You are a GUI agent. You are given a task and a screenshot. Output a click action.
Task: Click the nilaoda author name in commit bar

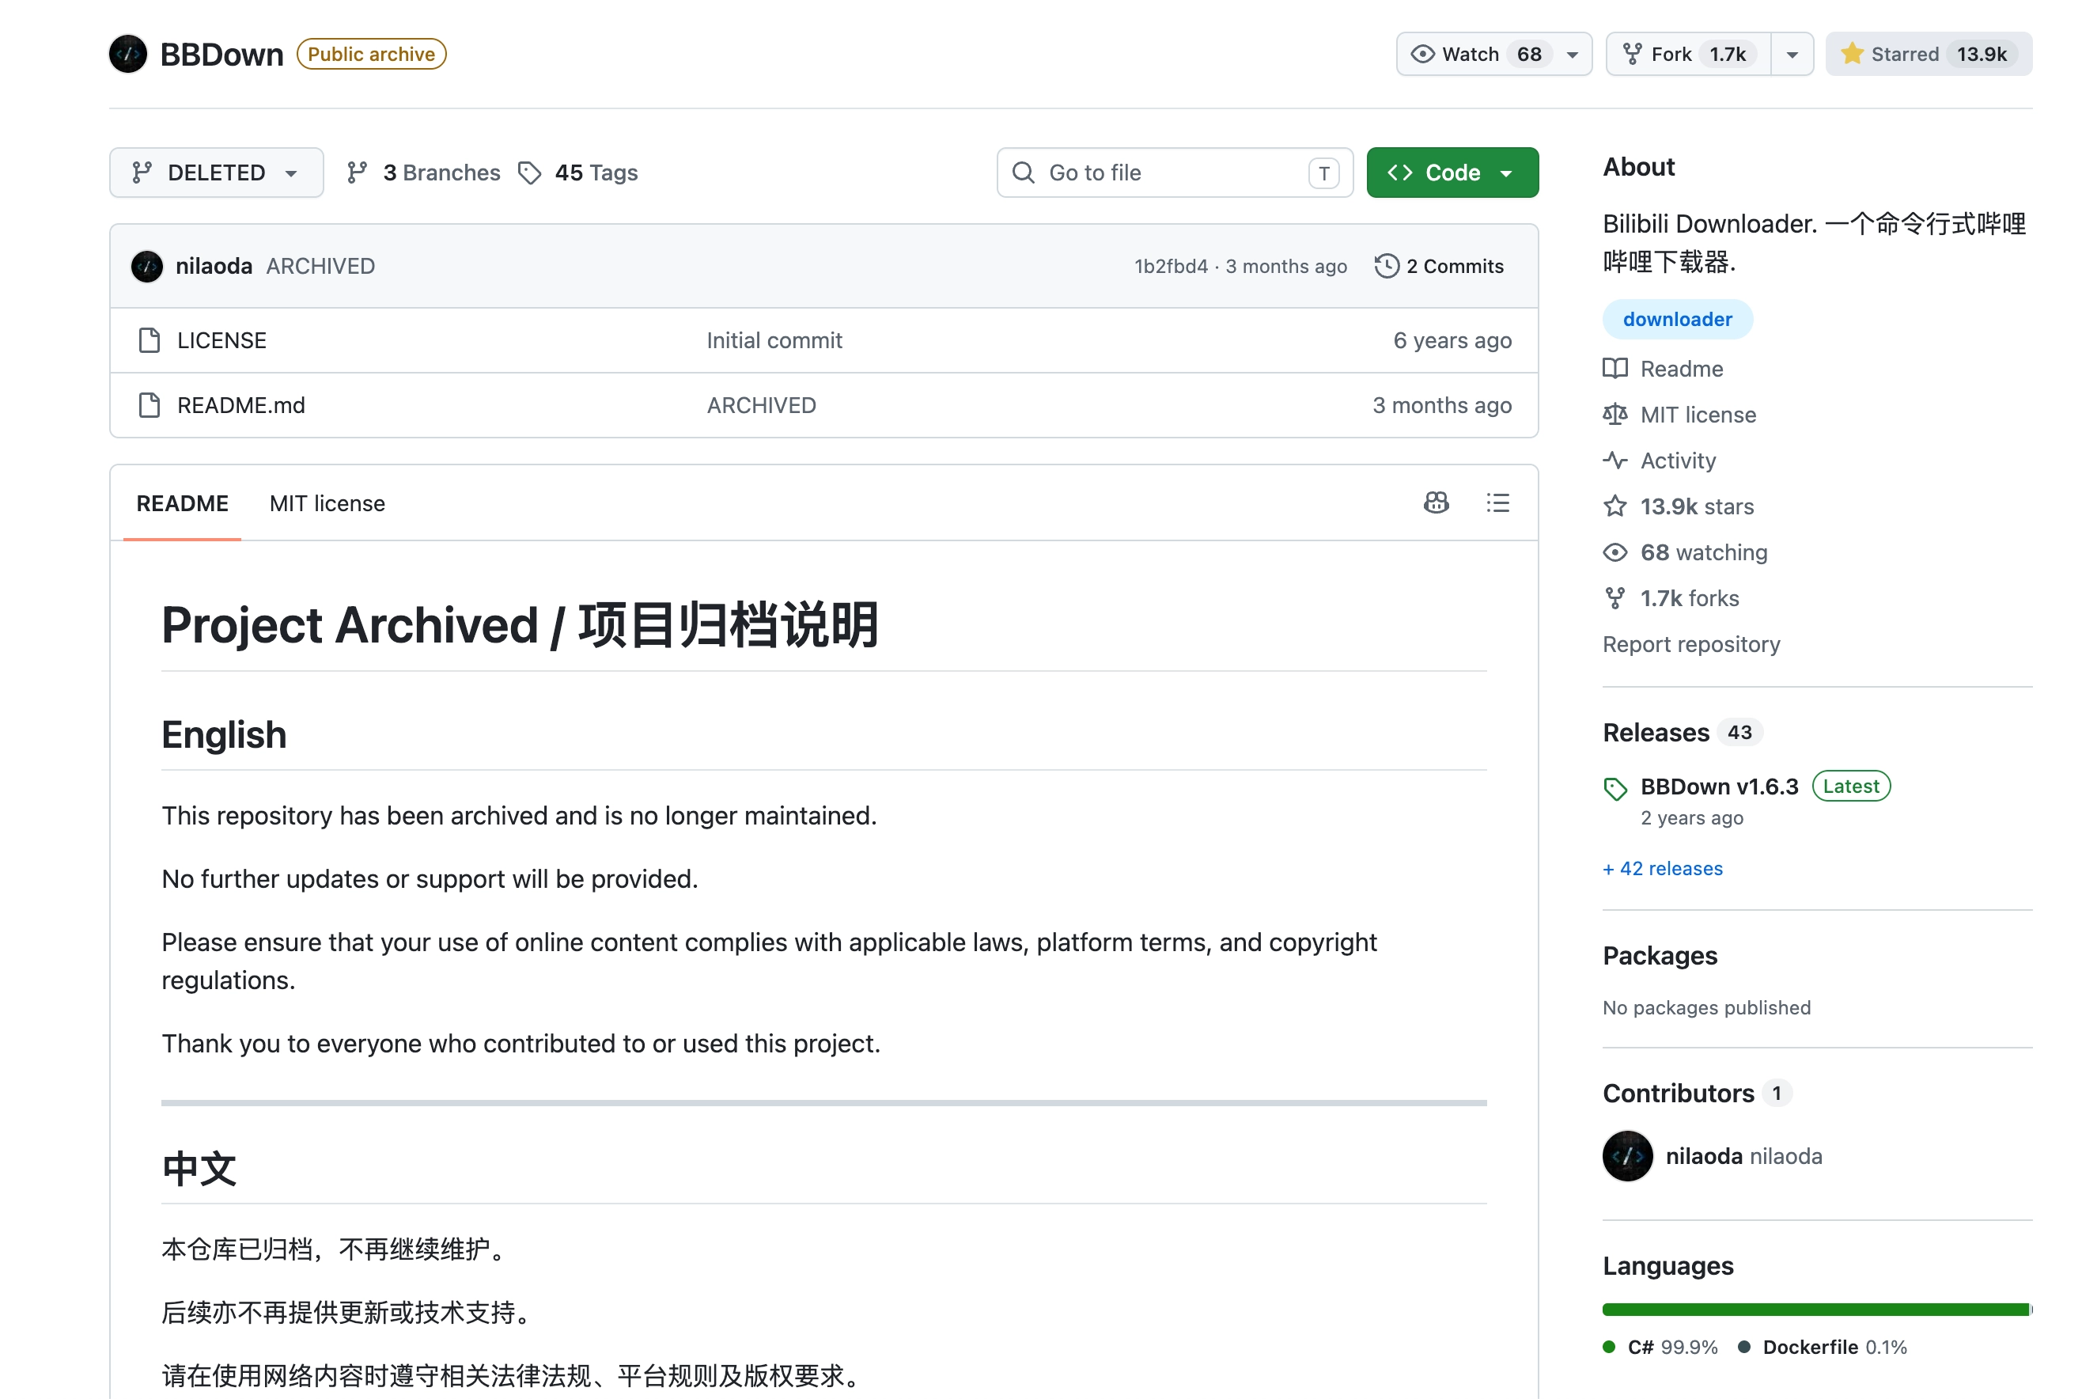(214, 266)
